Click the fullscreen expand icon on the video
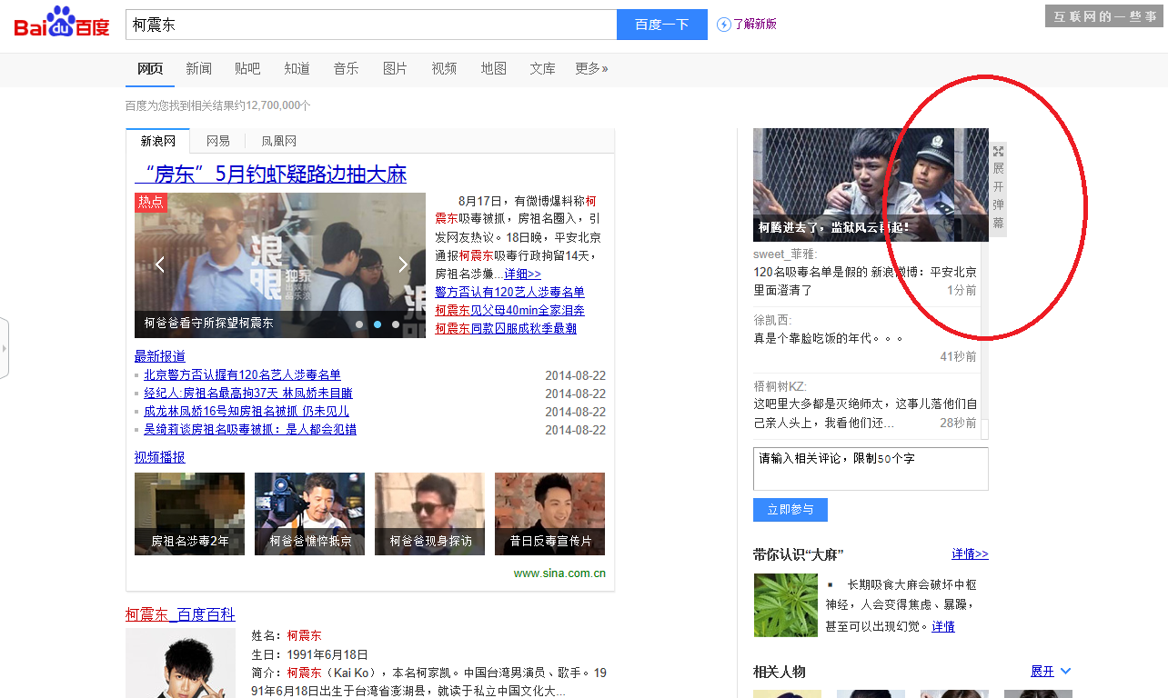1168x698 pixels. click(x=999, y=152)
